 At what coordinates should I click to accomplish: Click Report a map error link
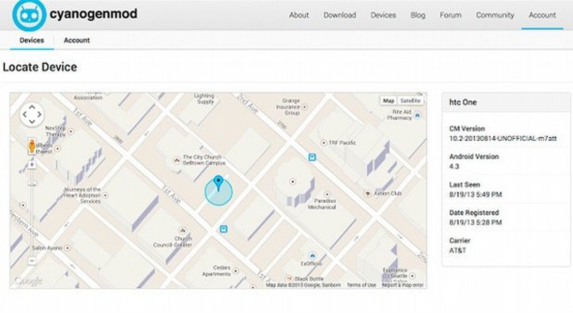[x=403, y=285]
